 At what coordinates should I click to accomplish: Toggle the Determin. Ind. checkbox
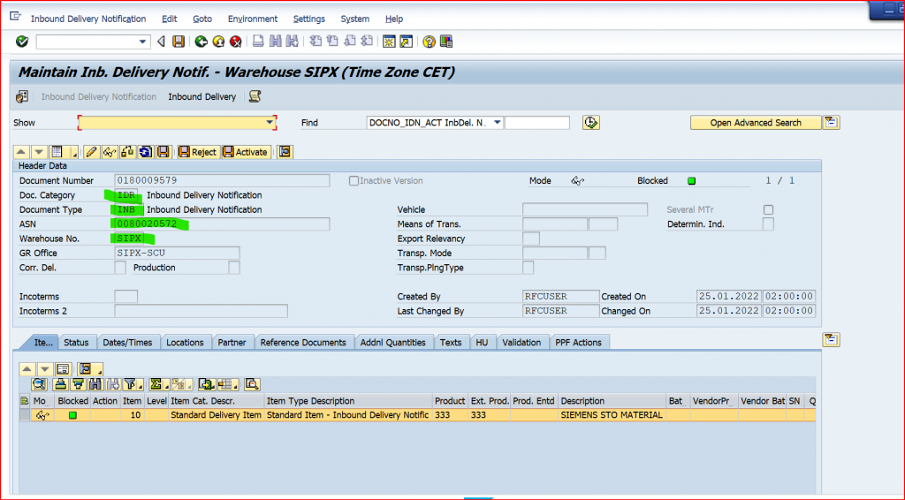768,224
